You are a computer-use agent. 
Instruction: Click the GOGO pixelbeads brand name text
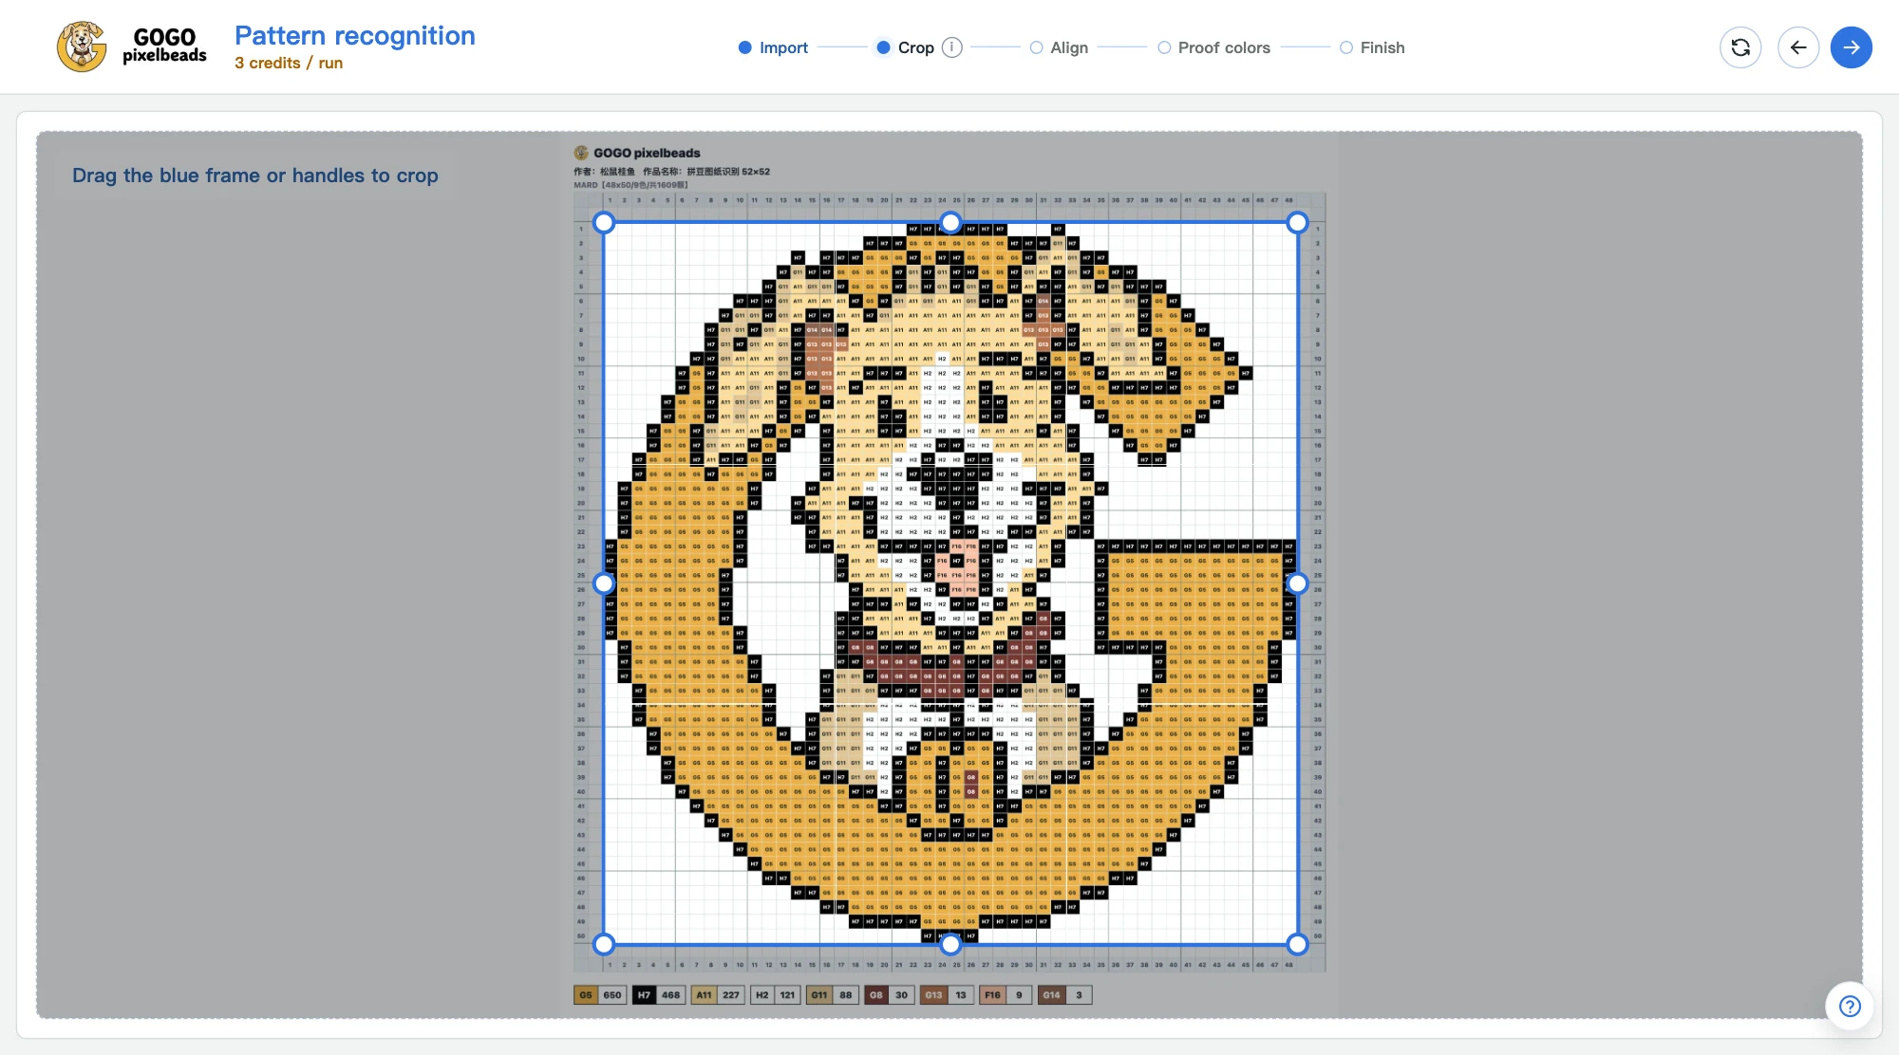164,46
